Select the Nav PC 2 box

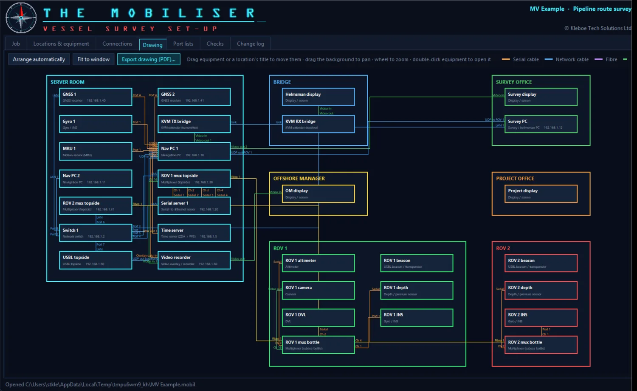(x=96, y=178)
